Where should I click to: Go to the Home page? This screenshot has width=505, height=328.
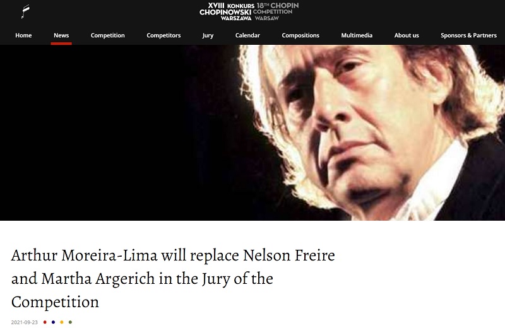pos(23,35)
